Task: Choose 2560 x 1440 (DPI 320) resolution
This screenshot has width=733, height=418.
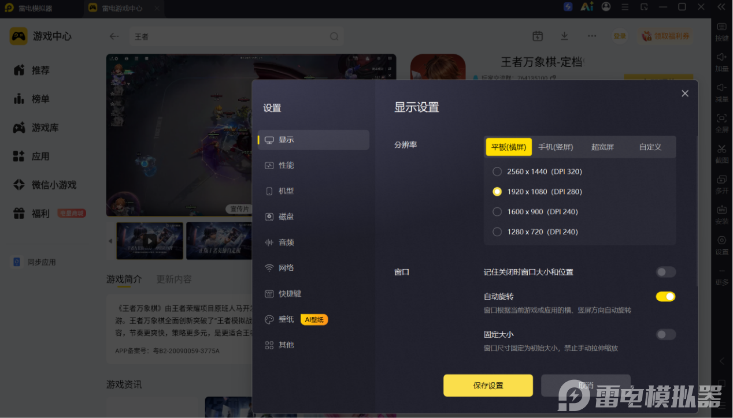Action: pos(538,171)
